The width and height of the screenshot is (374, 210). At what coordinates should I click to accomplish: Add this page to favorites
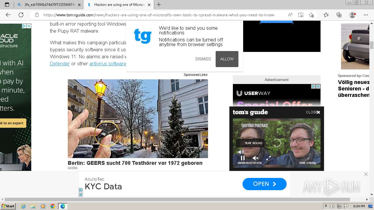point(311,15)
